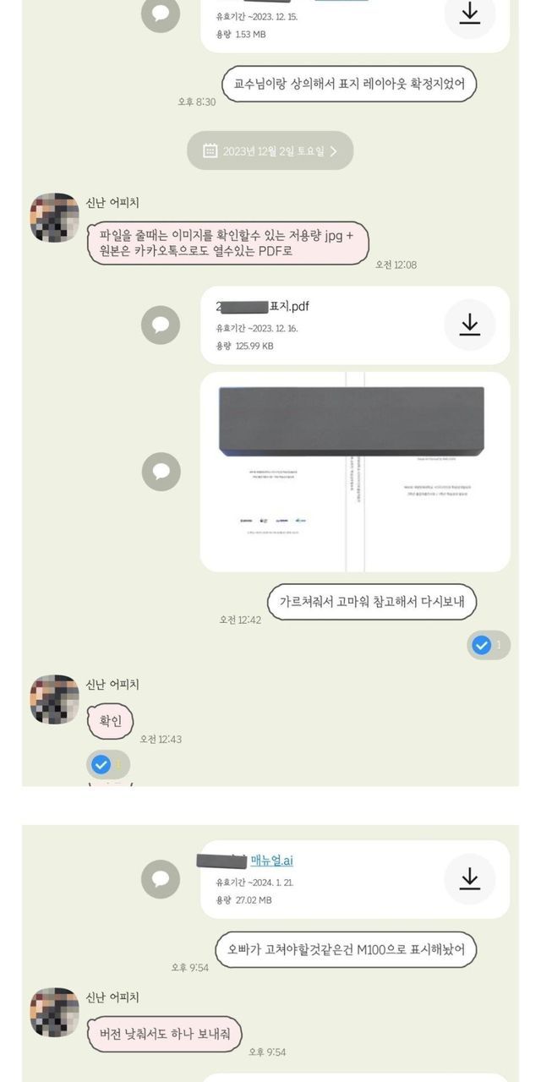Tap share bubble icon beside 매뉴얼.ai
This screenshot has height=1082, width=541.
(161, 879)
